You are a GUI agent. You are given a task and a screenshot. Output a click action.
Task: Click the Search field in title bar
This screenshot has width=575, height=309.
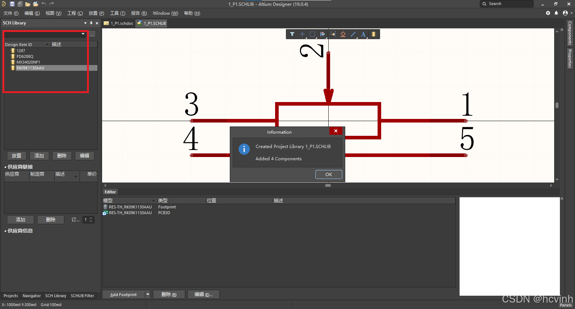tap(507, 4)
